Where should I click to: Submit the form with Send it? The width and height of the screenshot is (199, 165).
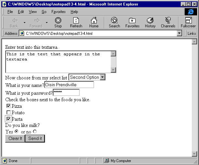click(35, 139)
